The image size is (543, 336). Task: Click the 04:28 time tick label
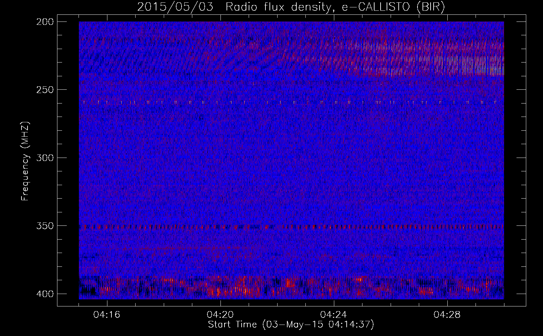447,315
